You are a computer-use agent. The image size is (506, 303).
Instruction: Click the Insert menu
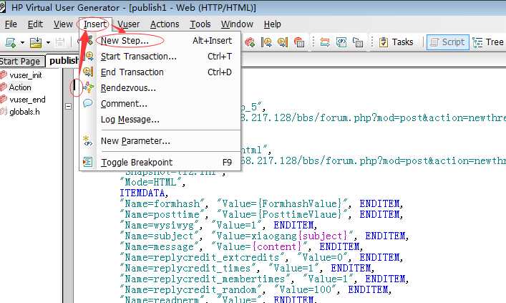click(x=94, y=24)
